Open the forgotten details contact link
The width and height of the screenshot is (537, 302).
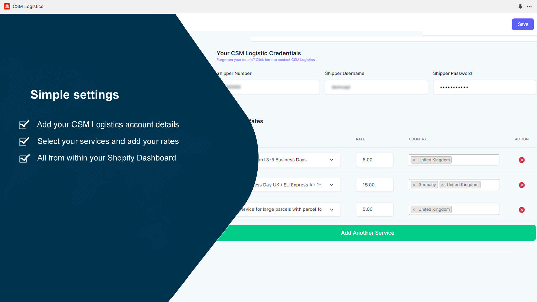point(266,60)
